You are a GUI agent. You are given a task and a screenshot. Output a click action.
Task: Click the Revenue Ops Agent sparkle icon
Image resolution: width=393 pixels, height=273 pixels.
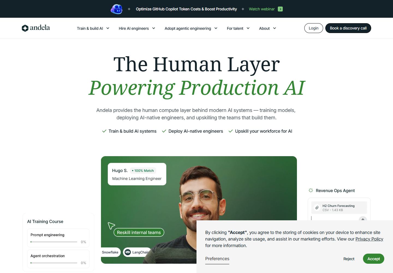tap(311, 191)
